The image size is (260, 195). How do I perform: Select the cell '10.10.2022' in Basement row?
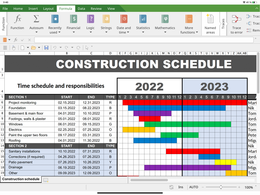point(91,113)
